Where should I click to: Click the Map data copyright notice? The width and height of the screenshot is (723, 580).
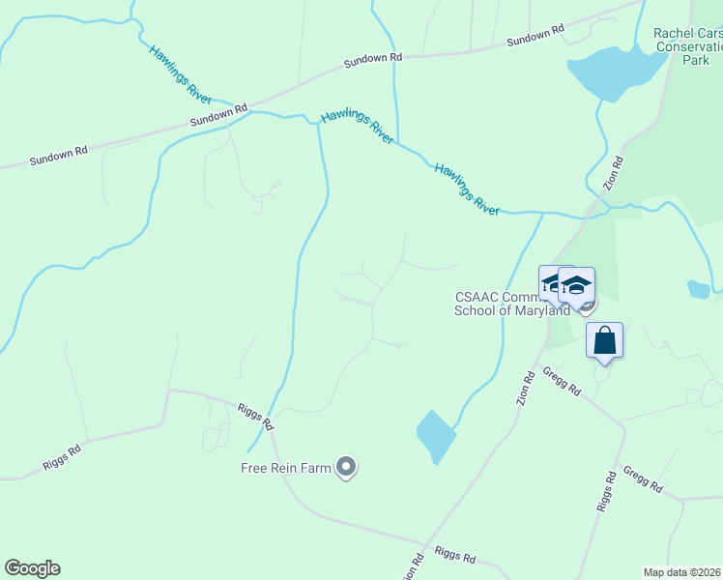(682, 572)
